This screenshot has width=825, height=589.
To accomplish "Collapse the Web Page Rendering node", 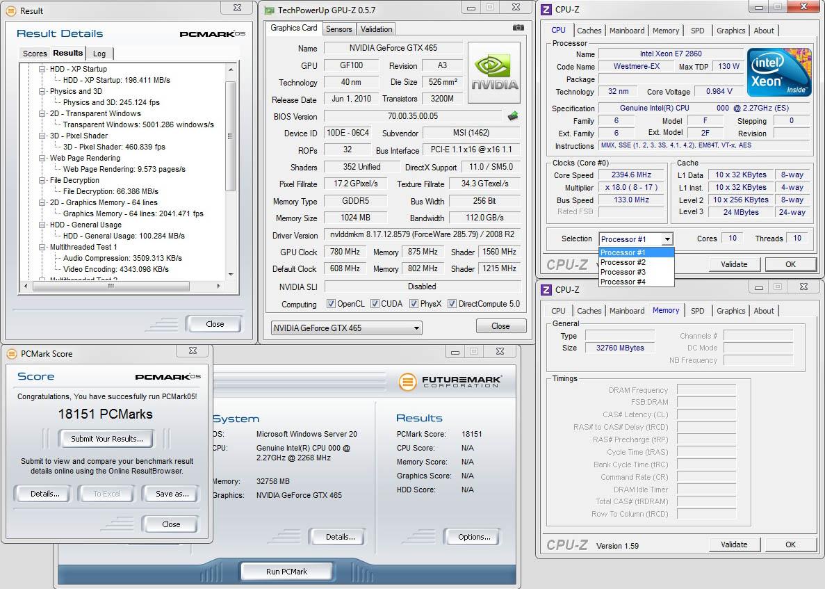I will [42, 158].
